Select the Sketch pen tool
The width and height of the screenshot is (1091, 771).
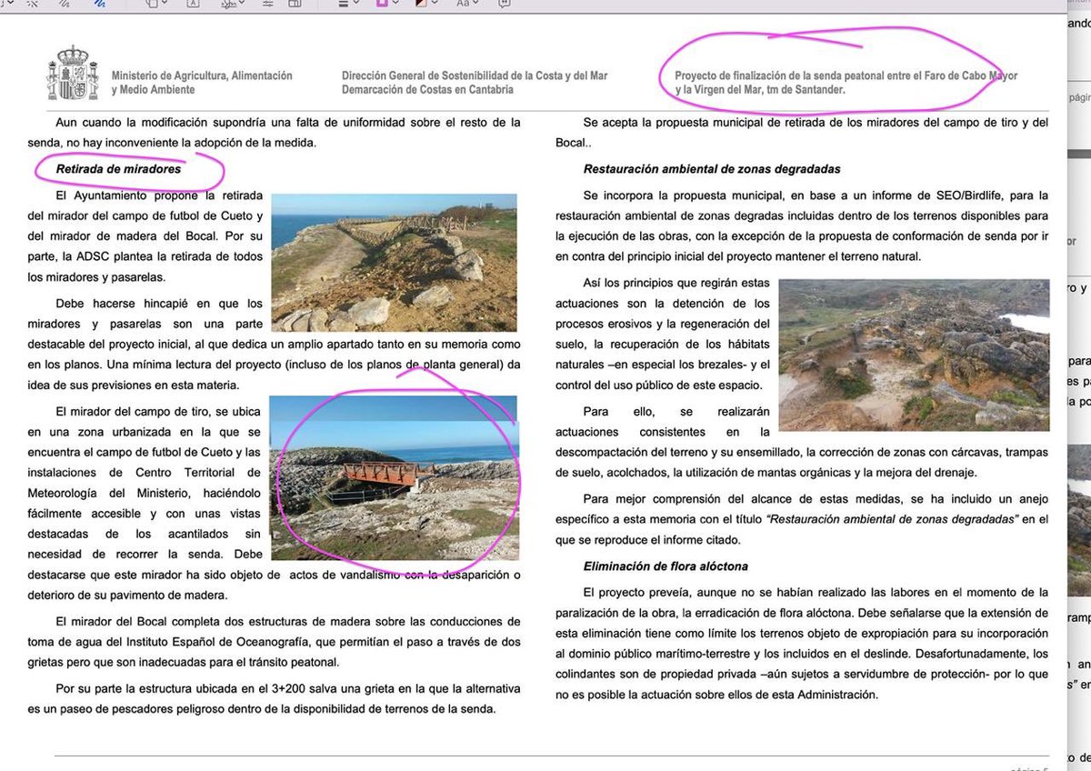click(65, 4)
